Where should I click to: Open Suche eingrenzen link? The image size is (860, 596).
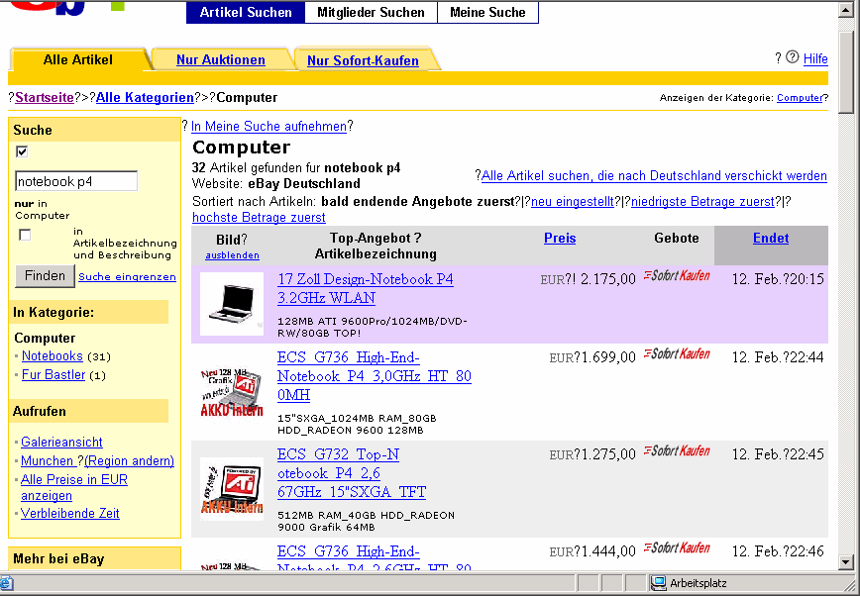[127, 277]
